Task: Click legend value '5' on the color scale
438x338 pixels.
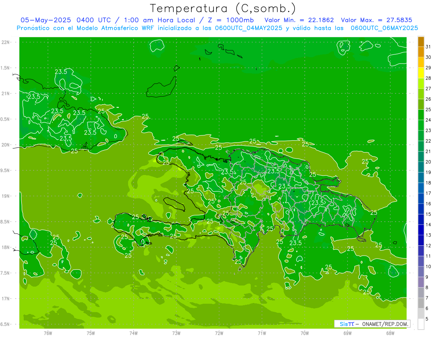Action: [x=427, y=319]
